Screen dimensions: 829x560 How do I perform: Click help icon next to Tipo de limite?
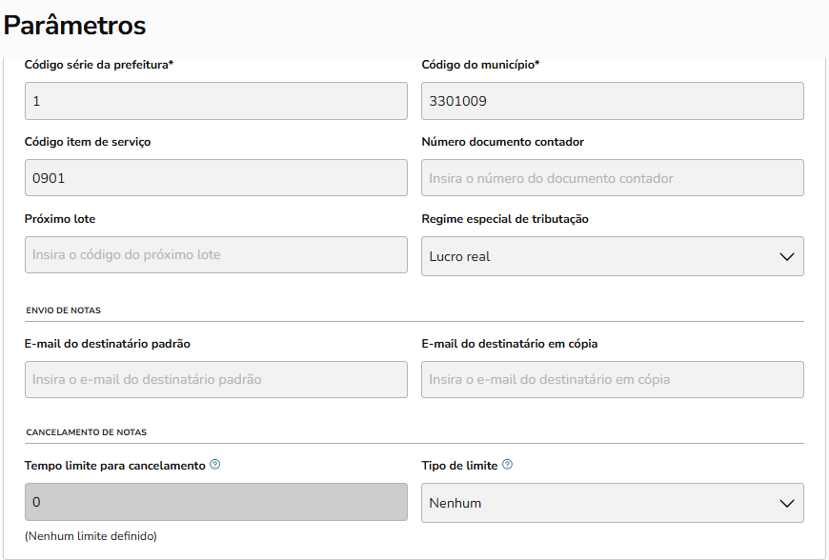pos(508,465)
